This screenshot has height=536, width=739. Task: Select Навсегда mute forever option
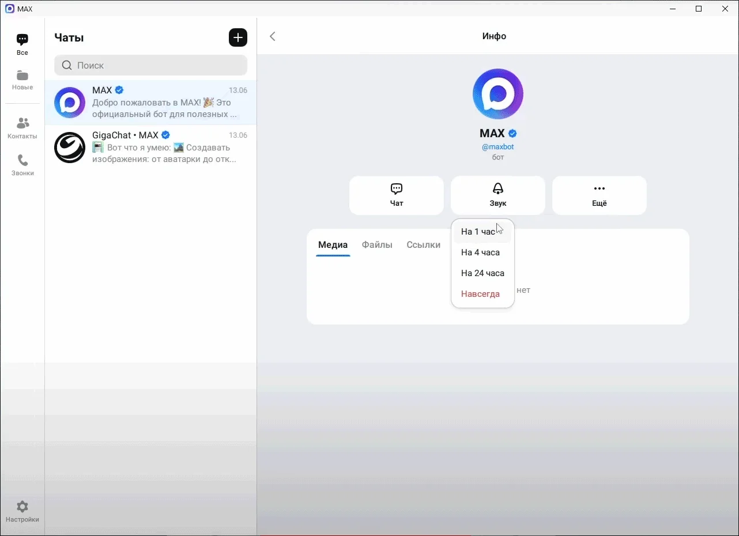pos(480,294)
